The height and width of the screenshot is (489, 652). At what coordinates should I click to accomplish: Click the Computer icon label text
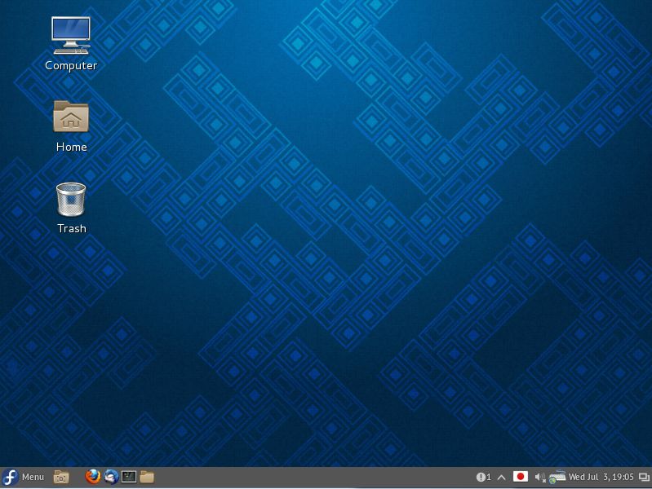click(x=71, y=66)
